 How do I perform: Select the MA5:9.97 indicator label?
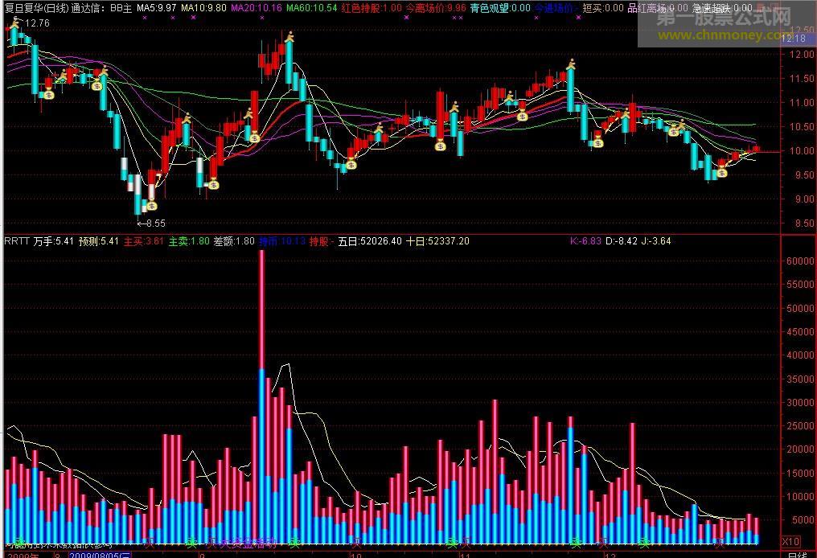pos(156,8)
